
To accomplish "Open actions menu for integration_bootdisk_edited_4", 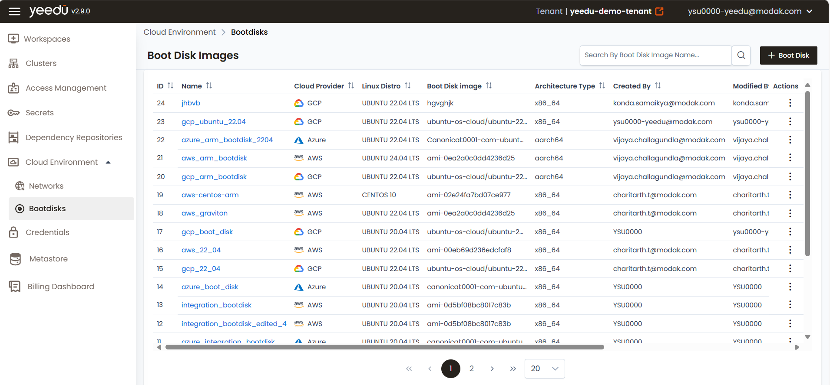I will [790, 323].
